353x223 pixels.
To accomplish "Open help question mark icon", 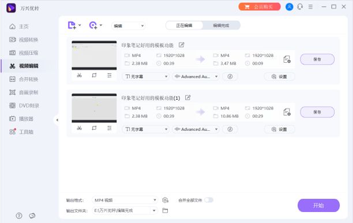I will (19, 216).
